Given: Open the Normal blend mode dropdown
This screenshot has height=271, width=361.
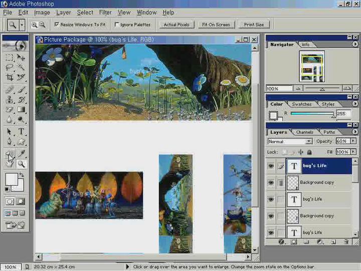Looking at the screenshot, I should click(309, 141).
